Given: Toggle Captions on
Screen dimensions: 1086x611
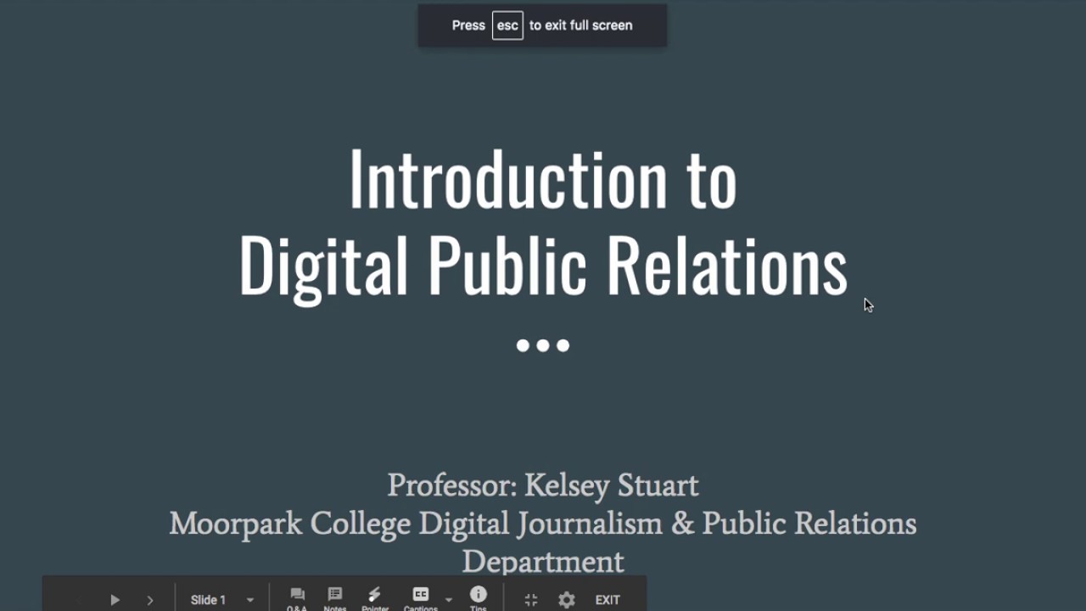Looking at the screenshot, I should [421, 598].
